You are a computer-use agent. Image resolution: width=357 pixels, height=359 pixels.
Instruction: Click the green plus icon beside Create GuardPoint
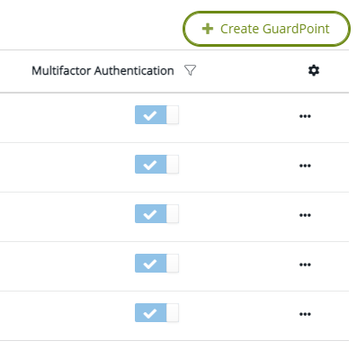(x=208, y=29)
